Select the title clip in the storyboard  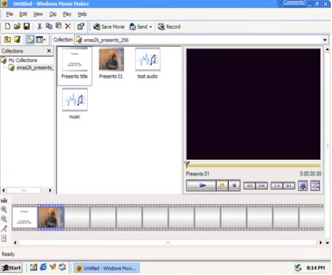(x=24, y=217)
